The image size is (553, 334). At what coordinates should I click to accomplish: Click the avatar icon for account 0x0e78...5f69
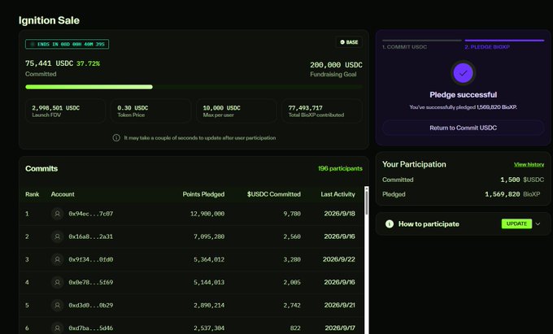(x=57, y=282)
